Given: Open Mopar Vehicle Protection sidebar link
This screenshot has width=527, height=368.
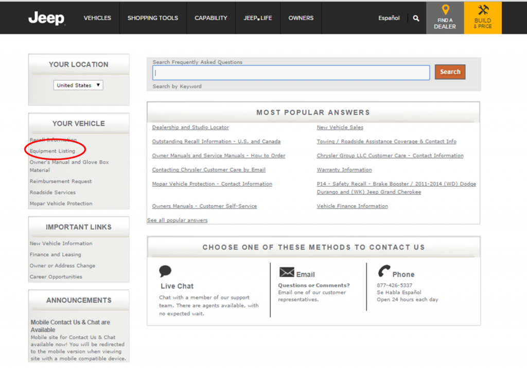Looking at the screenshot, I should click(x=61, y=203).
